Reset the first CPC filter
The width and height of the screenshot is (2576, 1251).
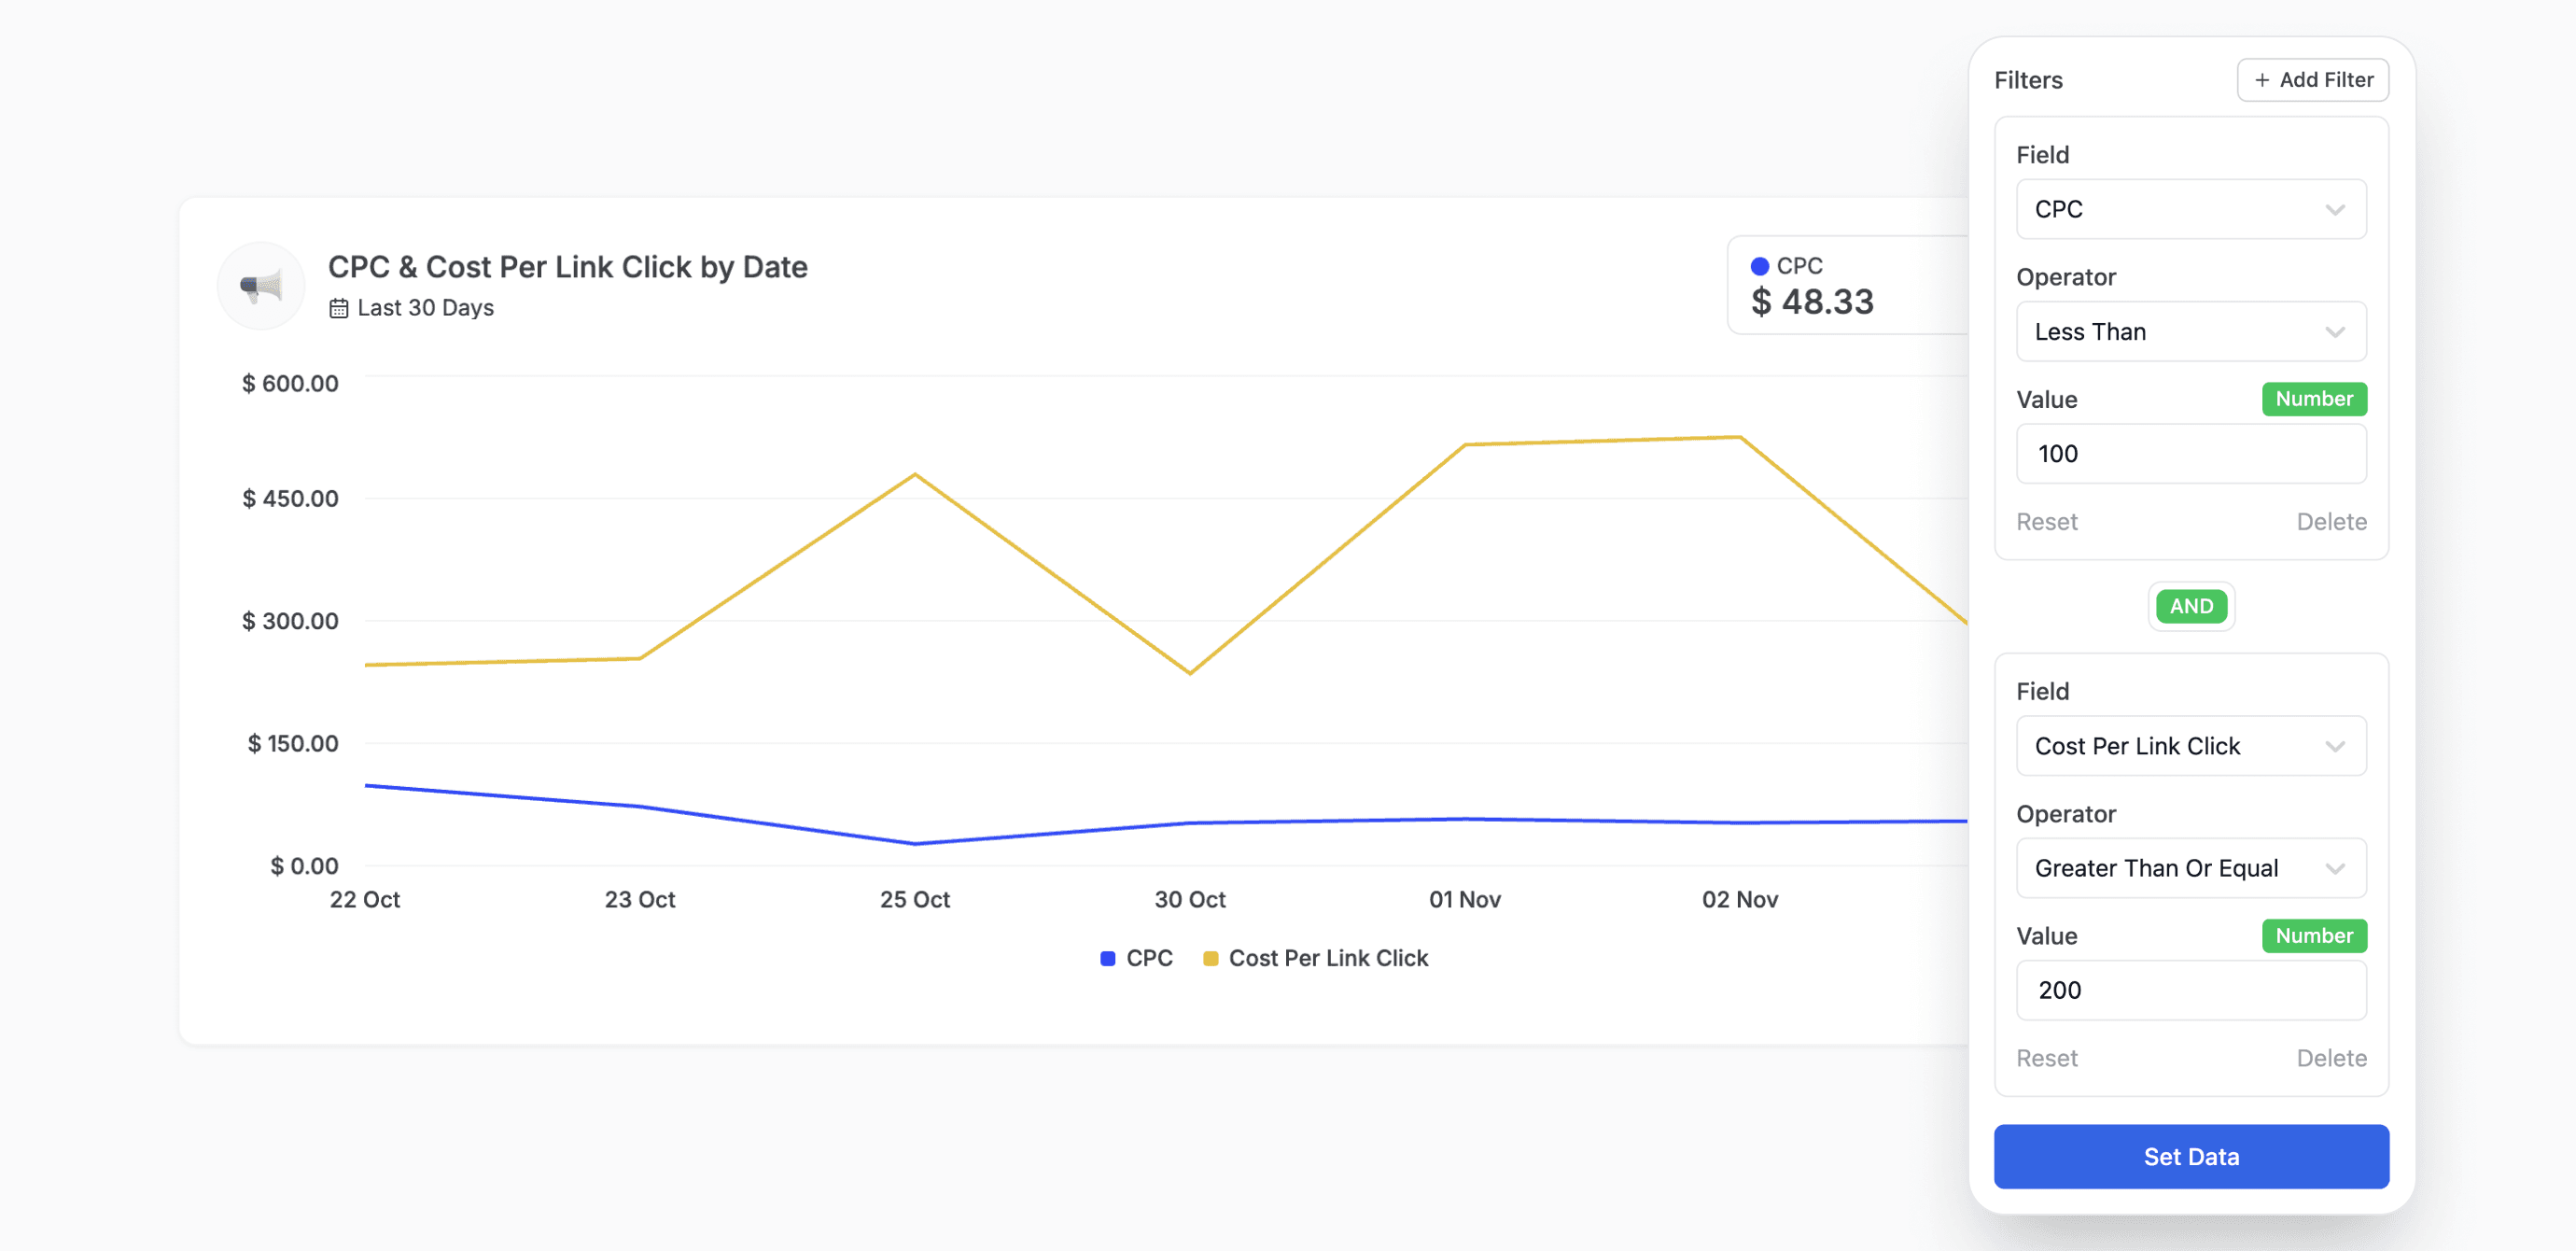click(x=2047, y=521)
